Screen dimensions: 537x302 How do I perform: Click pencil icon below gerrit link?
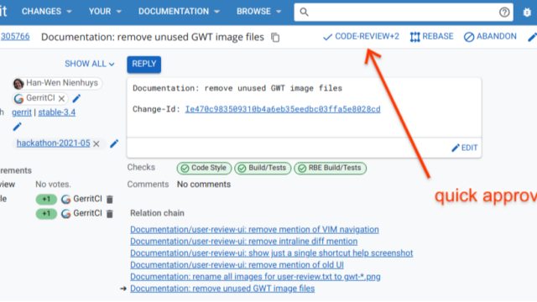click(17, 127)
